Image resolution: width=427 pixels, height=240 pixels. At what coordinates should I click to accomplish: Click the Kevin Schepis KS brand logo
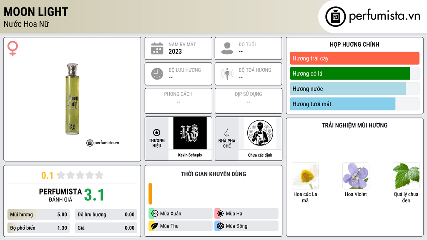click(190, 133)
